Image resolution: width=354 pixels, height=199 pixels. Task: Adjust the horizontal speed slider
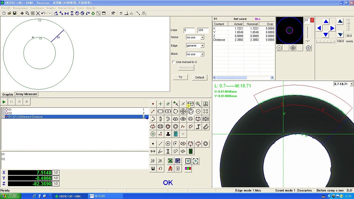(x=326, y=41)
